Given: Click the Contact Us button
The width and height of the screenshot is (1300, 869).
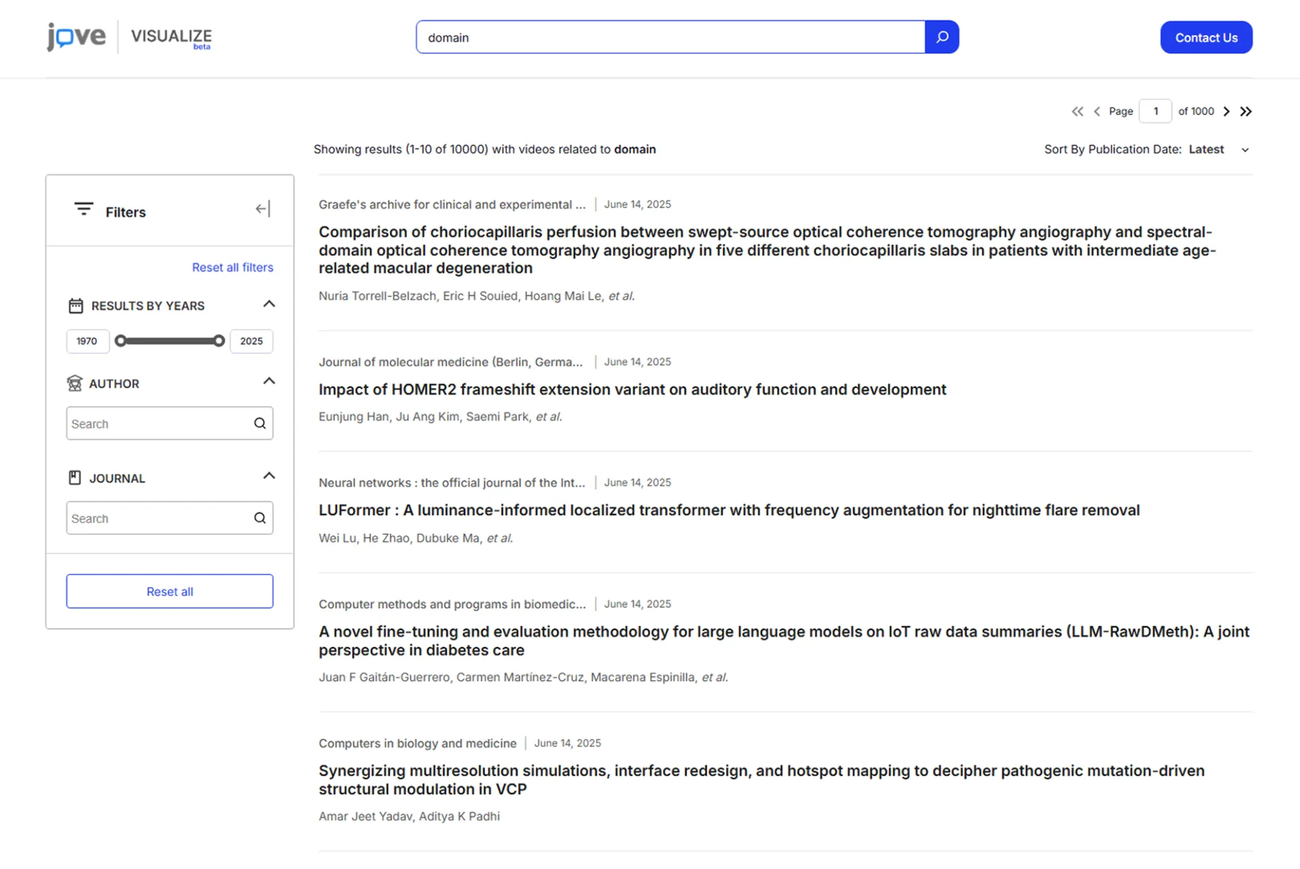Looking at the screenshot, I should tap(1207, 37).
